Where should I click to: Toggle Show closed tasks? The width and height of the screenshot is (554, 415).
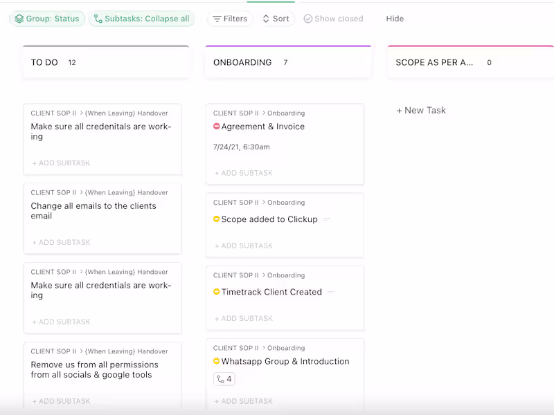tap(334, 19)
